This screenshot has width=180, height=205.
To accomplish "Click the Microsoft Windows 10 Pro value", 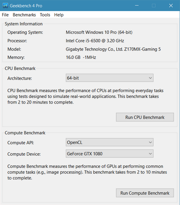I will 99,32.
